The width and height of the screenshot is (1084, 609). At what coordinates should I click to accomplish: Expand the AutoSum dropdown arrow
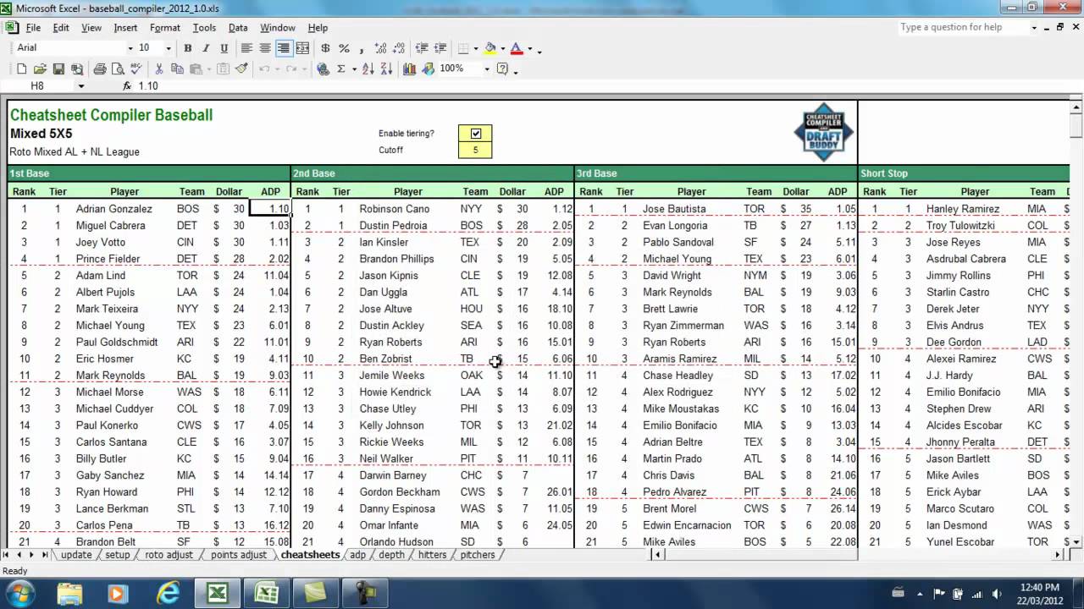354,69
